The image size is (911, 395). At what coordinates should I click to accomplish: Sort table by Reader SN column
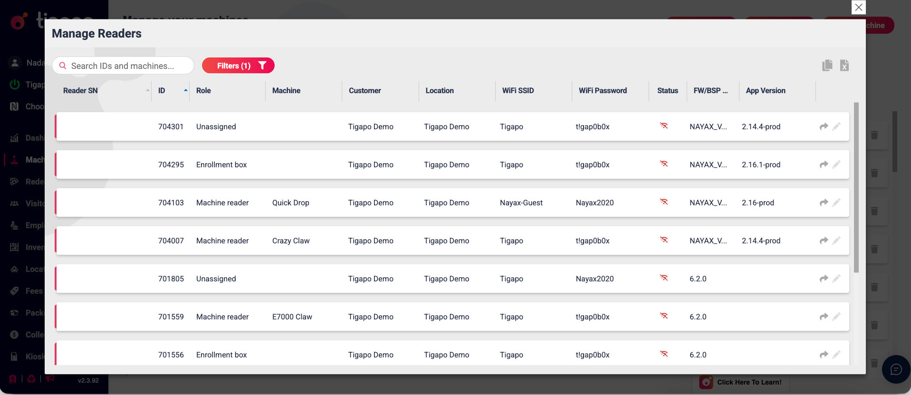coord(80,91)
